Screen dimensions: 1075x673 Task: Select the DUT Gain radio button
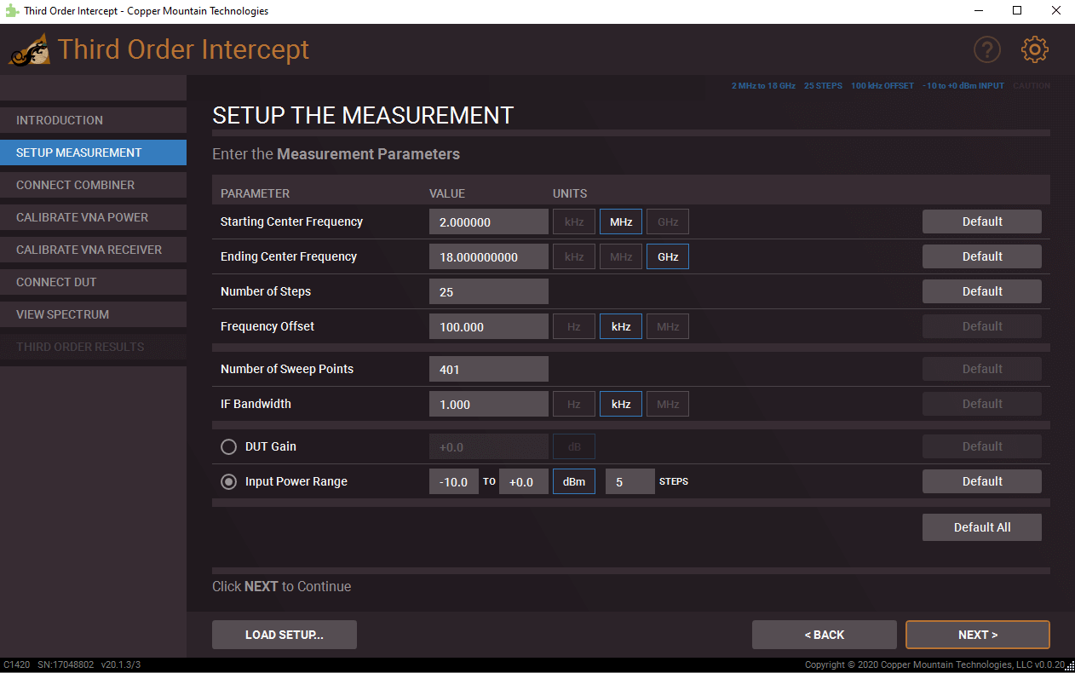pyautogui.click(x=228, y=446)
